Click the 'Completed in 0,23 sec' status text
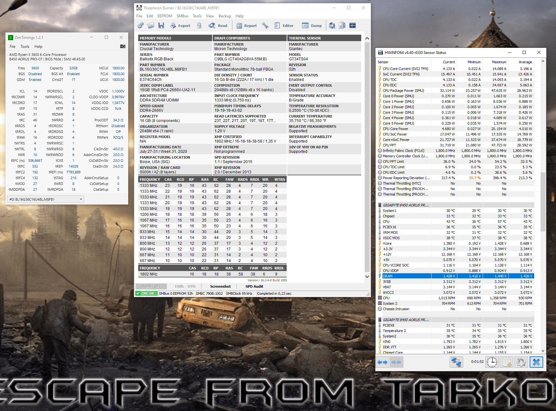 [x=274, y=293]
